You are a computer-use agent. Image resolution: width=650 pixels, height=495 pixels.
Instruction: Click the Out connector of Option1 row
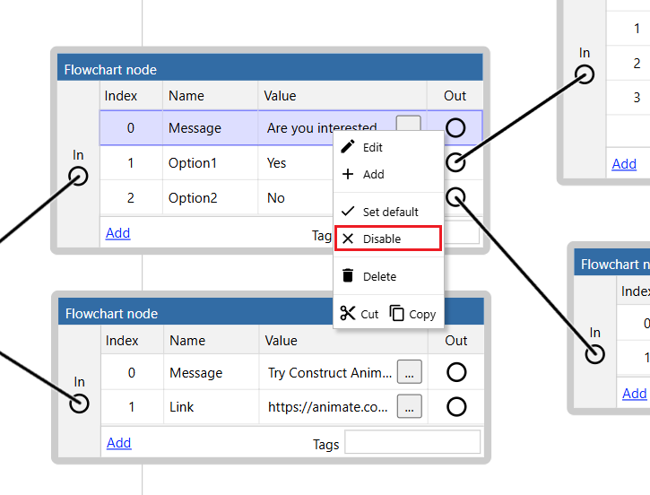455,162
